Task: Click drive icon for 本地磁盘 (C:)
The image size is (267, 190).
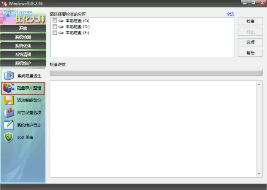Action: 61,21
